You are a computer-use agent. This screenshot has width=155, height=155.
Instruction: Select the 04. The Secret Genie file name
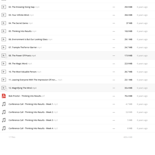(x=21, y=23)
